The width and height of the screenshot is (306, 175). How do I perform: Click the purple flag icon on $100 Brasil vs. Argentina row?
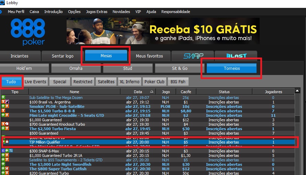7,102
